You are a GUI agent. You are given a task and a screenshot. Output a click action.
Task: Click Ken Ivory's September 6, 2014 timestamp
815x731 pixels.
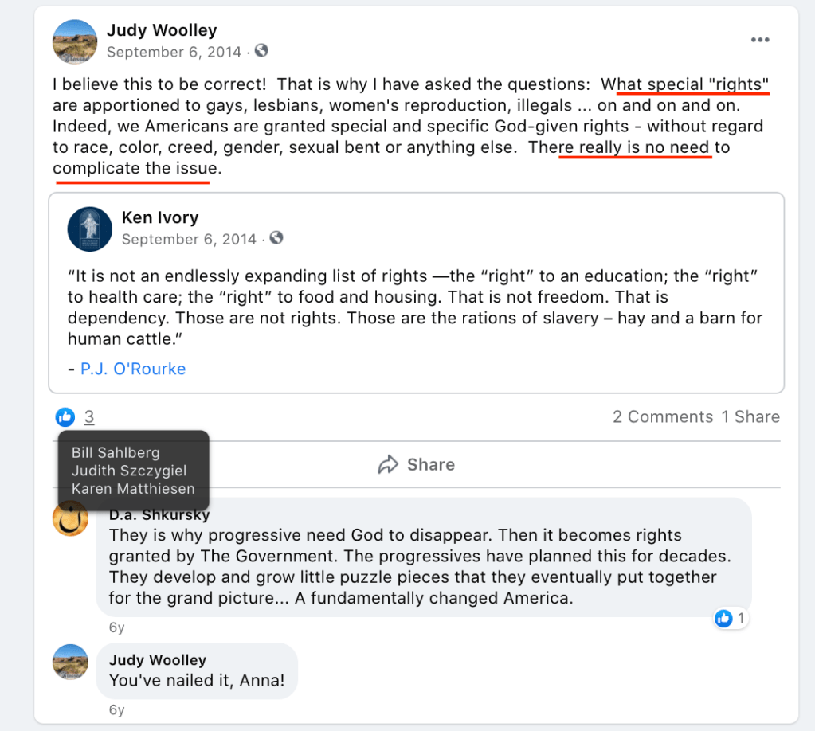(x=189, y=239)
